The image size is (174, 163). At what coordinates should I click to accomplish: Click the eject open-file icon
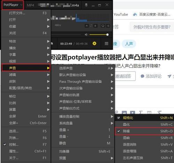click(52, 43)
